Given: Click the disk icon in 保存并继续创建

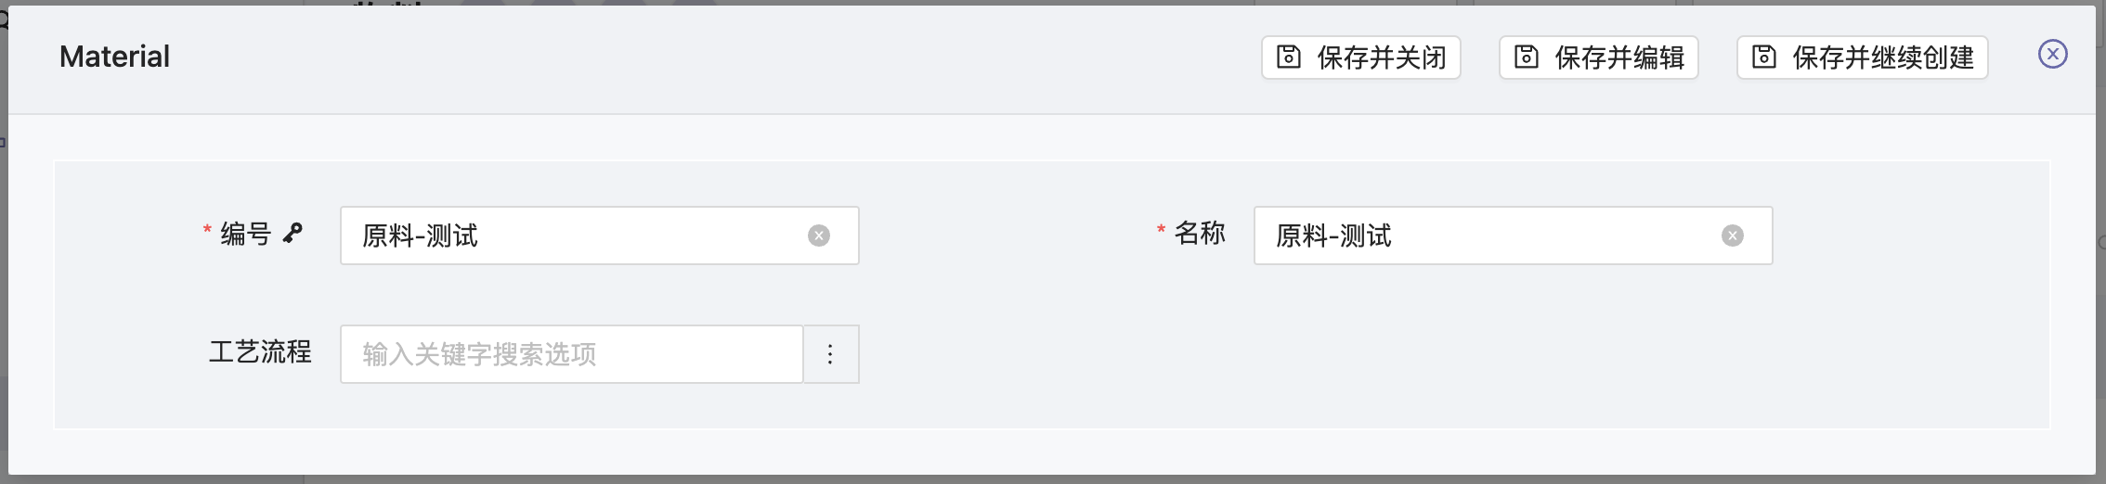Looking at the screenshot, I should coord(1764,57).
